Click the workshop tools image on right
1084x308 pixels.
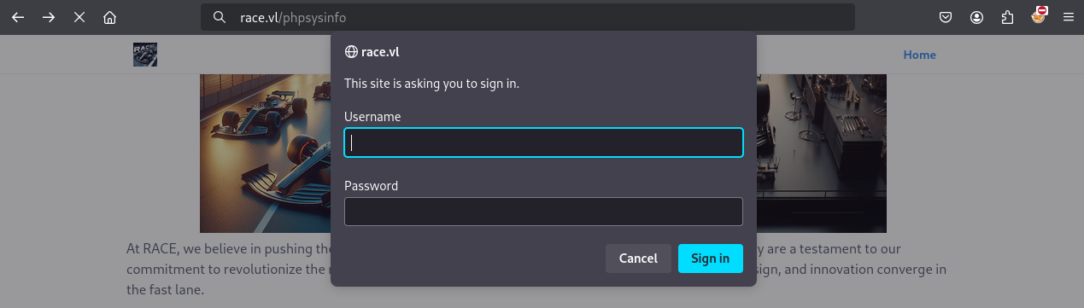822,154
